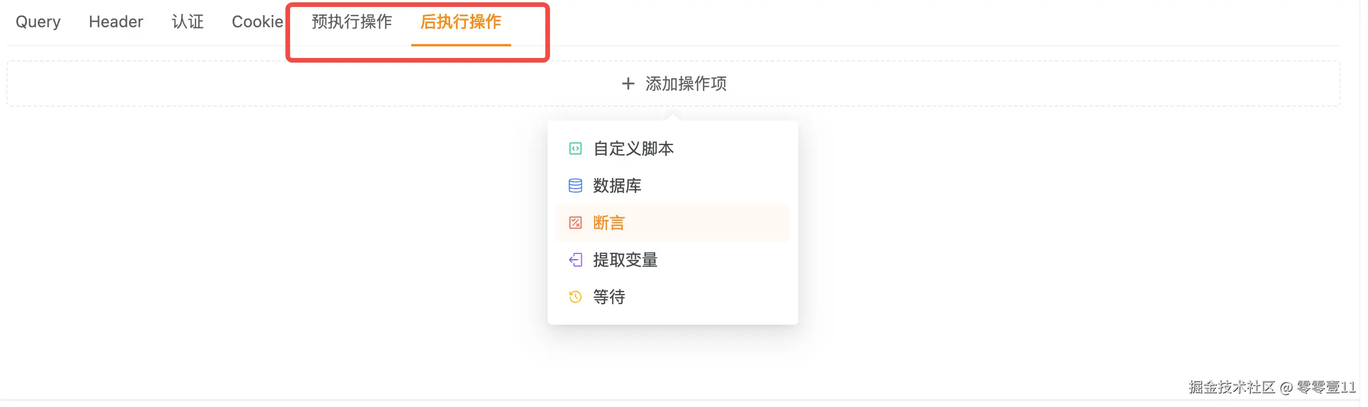Click the green 自定义脚本 script icon
The image size is (1368, 407).
pos(575,149)
